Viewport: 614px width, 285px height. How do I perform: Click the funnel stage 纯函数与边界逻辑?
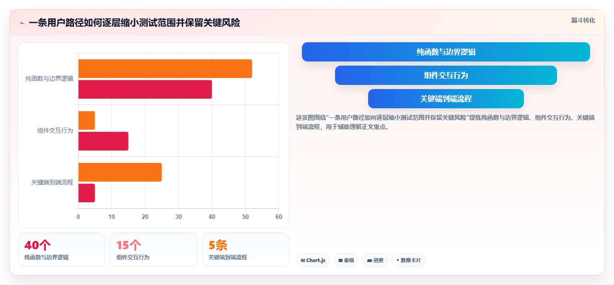(446, 52)
